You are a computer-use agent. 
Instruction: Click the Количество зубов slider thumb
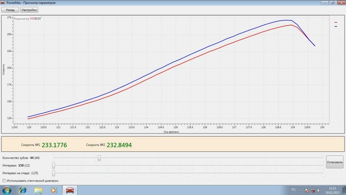point(99,158)
